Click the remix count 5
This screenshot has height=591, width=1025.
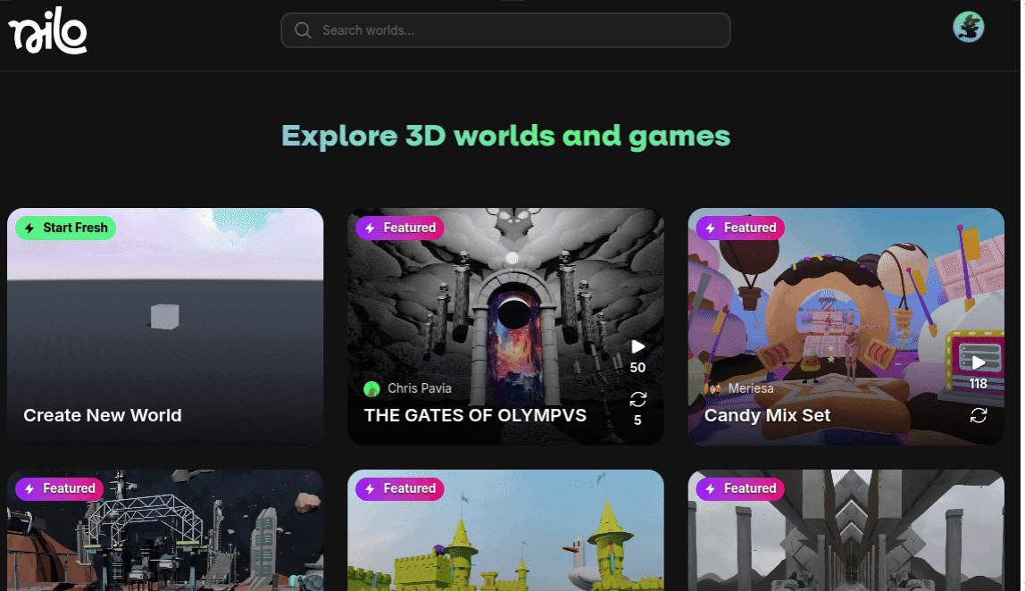click(x=638, y=420)
